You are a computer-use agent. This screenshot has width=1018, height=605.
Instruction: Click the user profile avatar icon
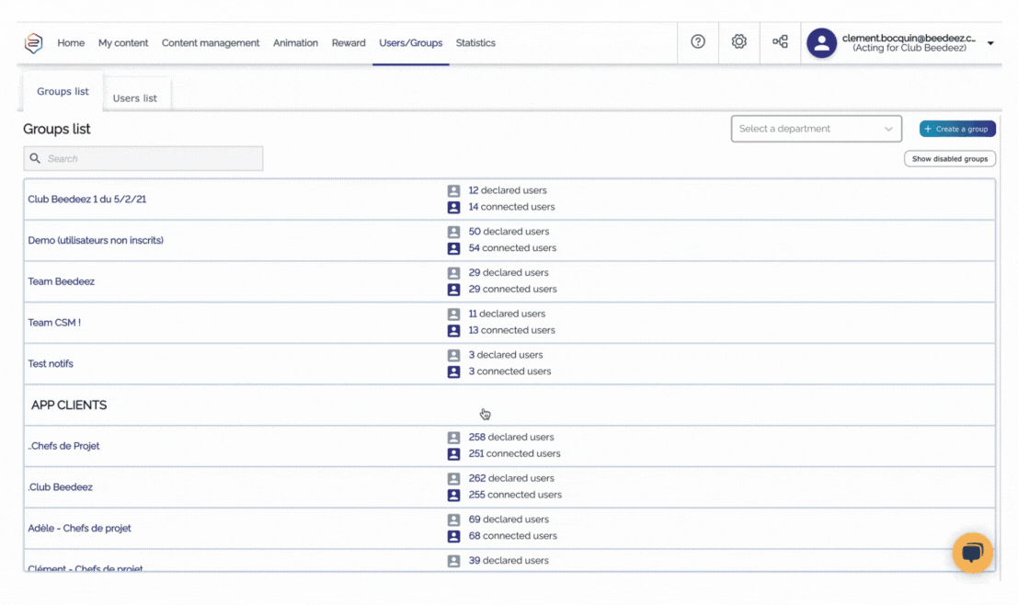point(821,43)
